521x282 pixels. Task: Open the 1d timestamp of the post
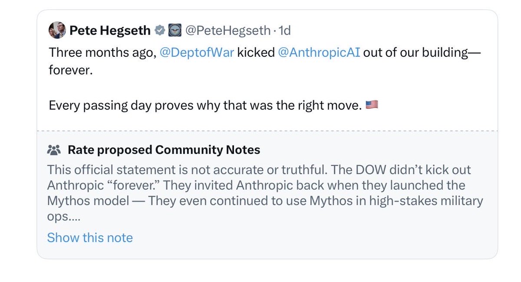tap(284, 31)
